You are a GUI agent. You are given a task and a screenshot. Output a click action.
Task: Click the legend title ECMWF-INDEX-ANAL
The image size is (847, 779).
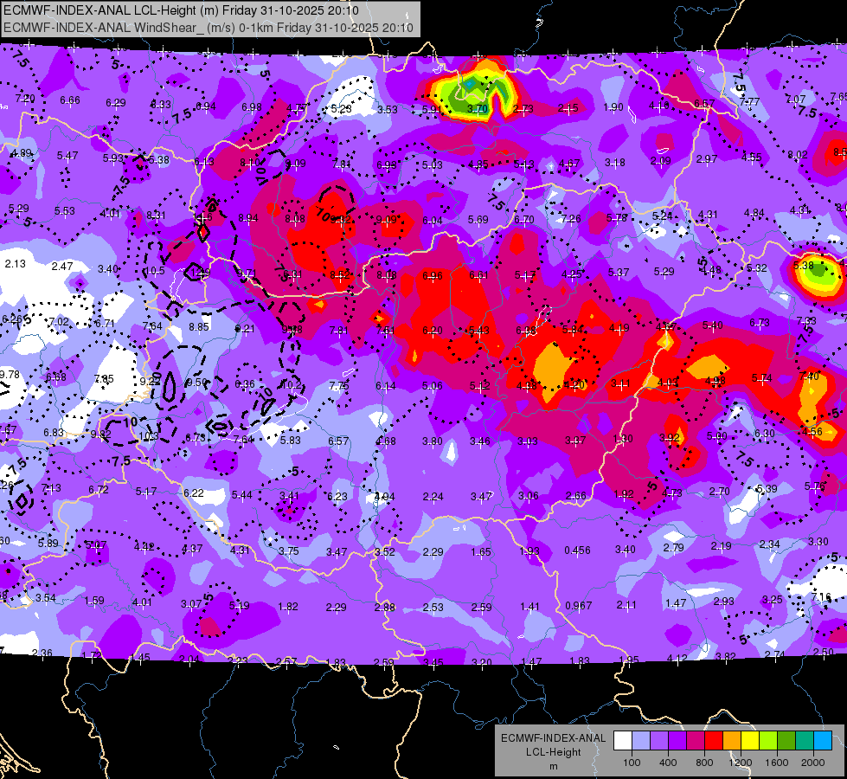pos(553,738)
